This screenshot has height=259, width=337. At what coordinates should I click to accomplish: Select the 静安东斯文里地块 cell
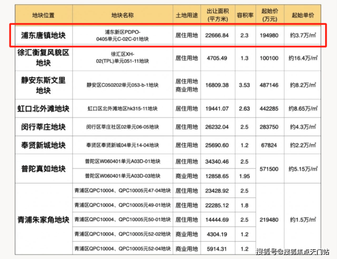pyautogui.click(x=43, y=85)
